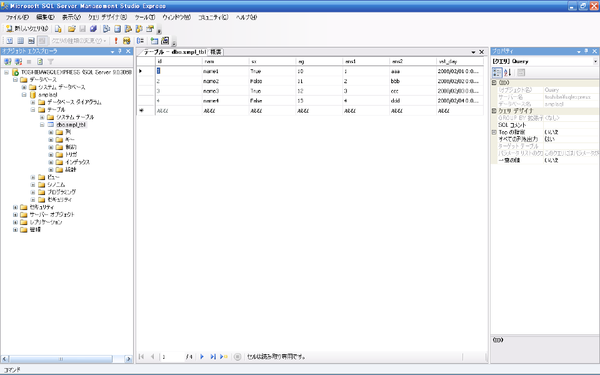Open the クエリの種類の変更 dropdown
Image resolution: width=600 pixels, height=375 pixels.
pos(79,41)
